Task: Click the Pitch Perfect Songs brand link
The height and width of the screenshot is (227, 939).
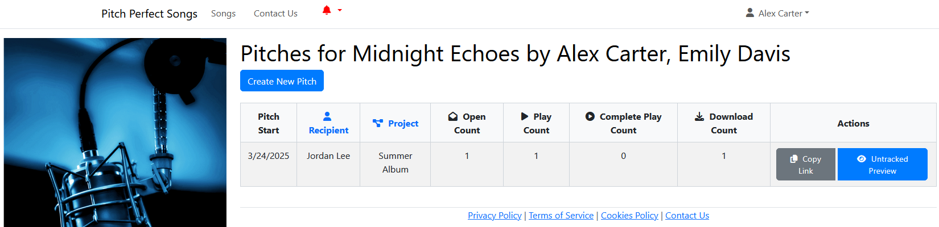Action: pos(149,14)
